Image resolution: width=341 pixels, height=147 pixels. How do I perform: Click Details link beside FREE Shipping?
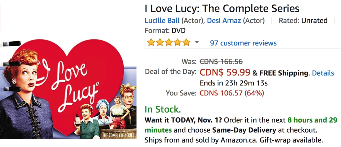[323, 73]
